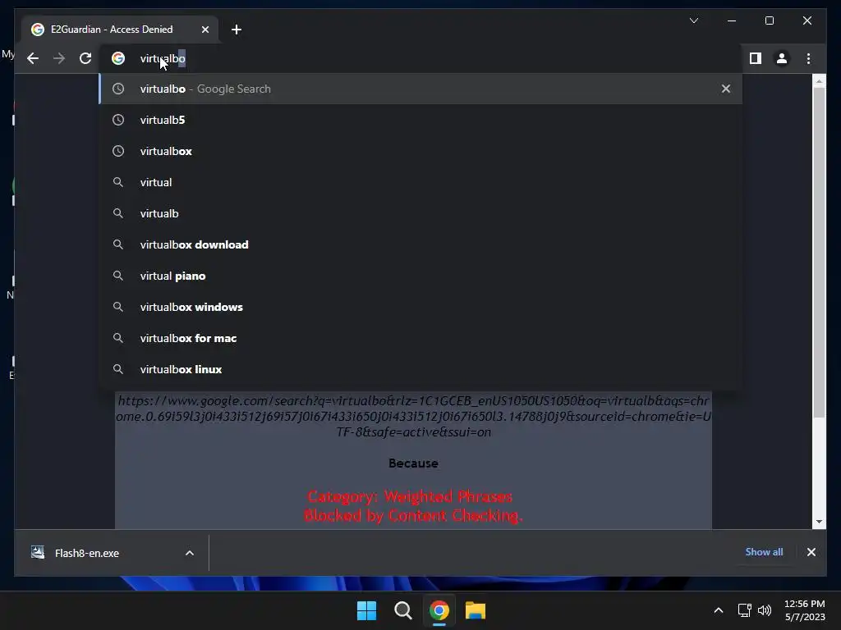Choose 'virtualbo - Google Search' suggestion
This screenshot has height=630, width=841.
click(x=421, y=89)
